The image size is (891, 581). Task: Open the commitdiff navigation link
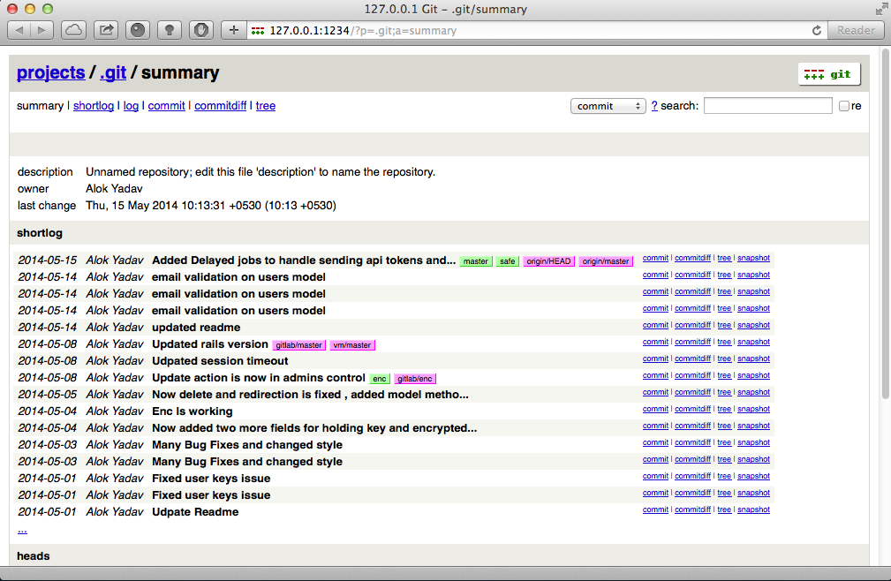pyautogui.click(x=220, y=106)
